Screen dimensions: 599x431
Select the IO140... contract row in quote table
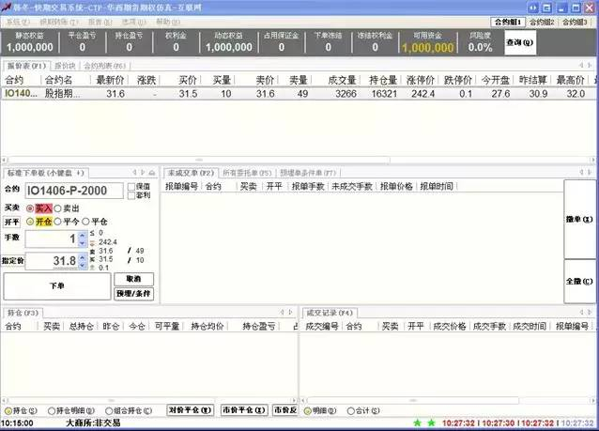[299, 94]
